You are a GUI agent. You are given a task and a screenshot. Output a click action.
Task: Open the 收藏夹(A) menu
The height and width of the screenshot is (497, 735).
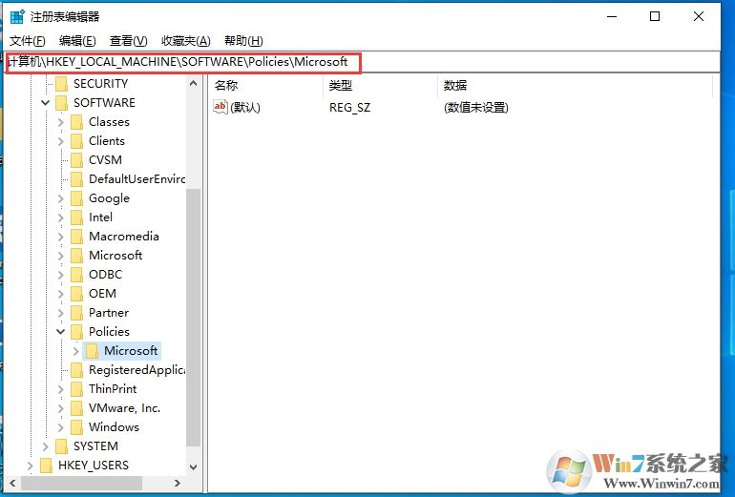click(186, 41)
